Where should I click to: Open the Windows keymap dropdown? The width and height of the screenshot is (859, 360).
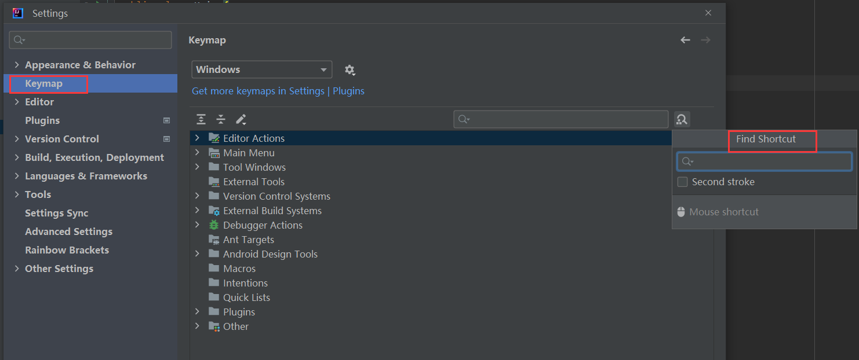tap(262, 69)
